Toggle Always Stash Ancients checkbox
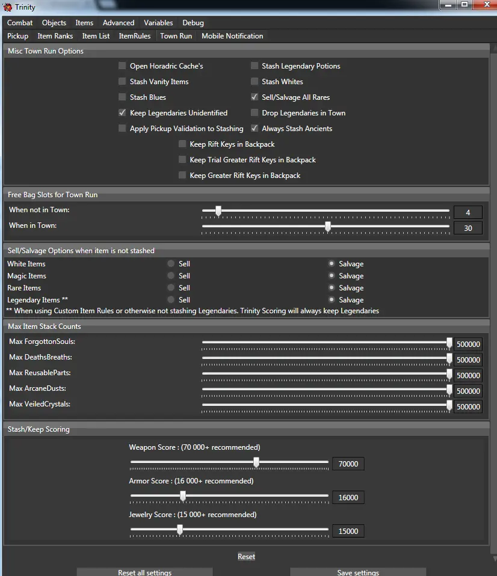The image size is (497, 576). pos(255,129)
